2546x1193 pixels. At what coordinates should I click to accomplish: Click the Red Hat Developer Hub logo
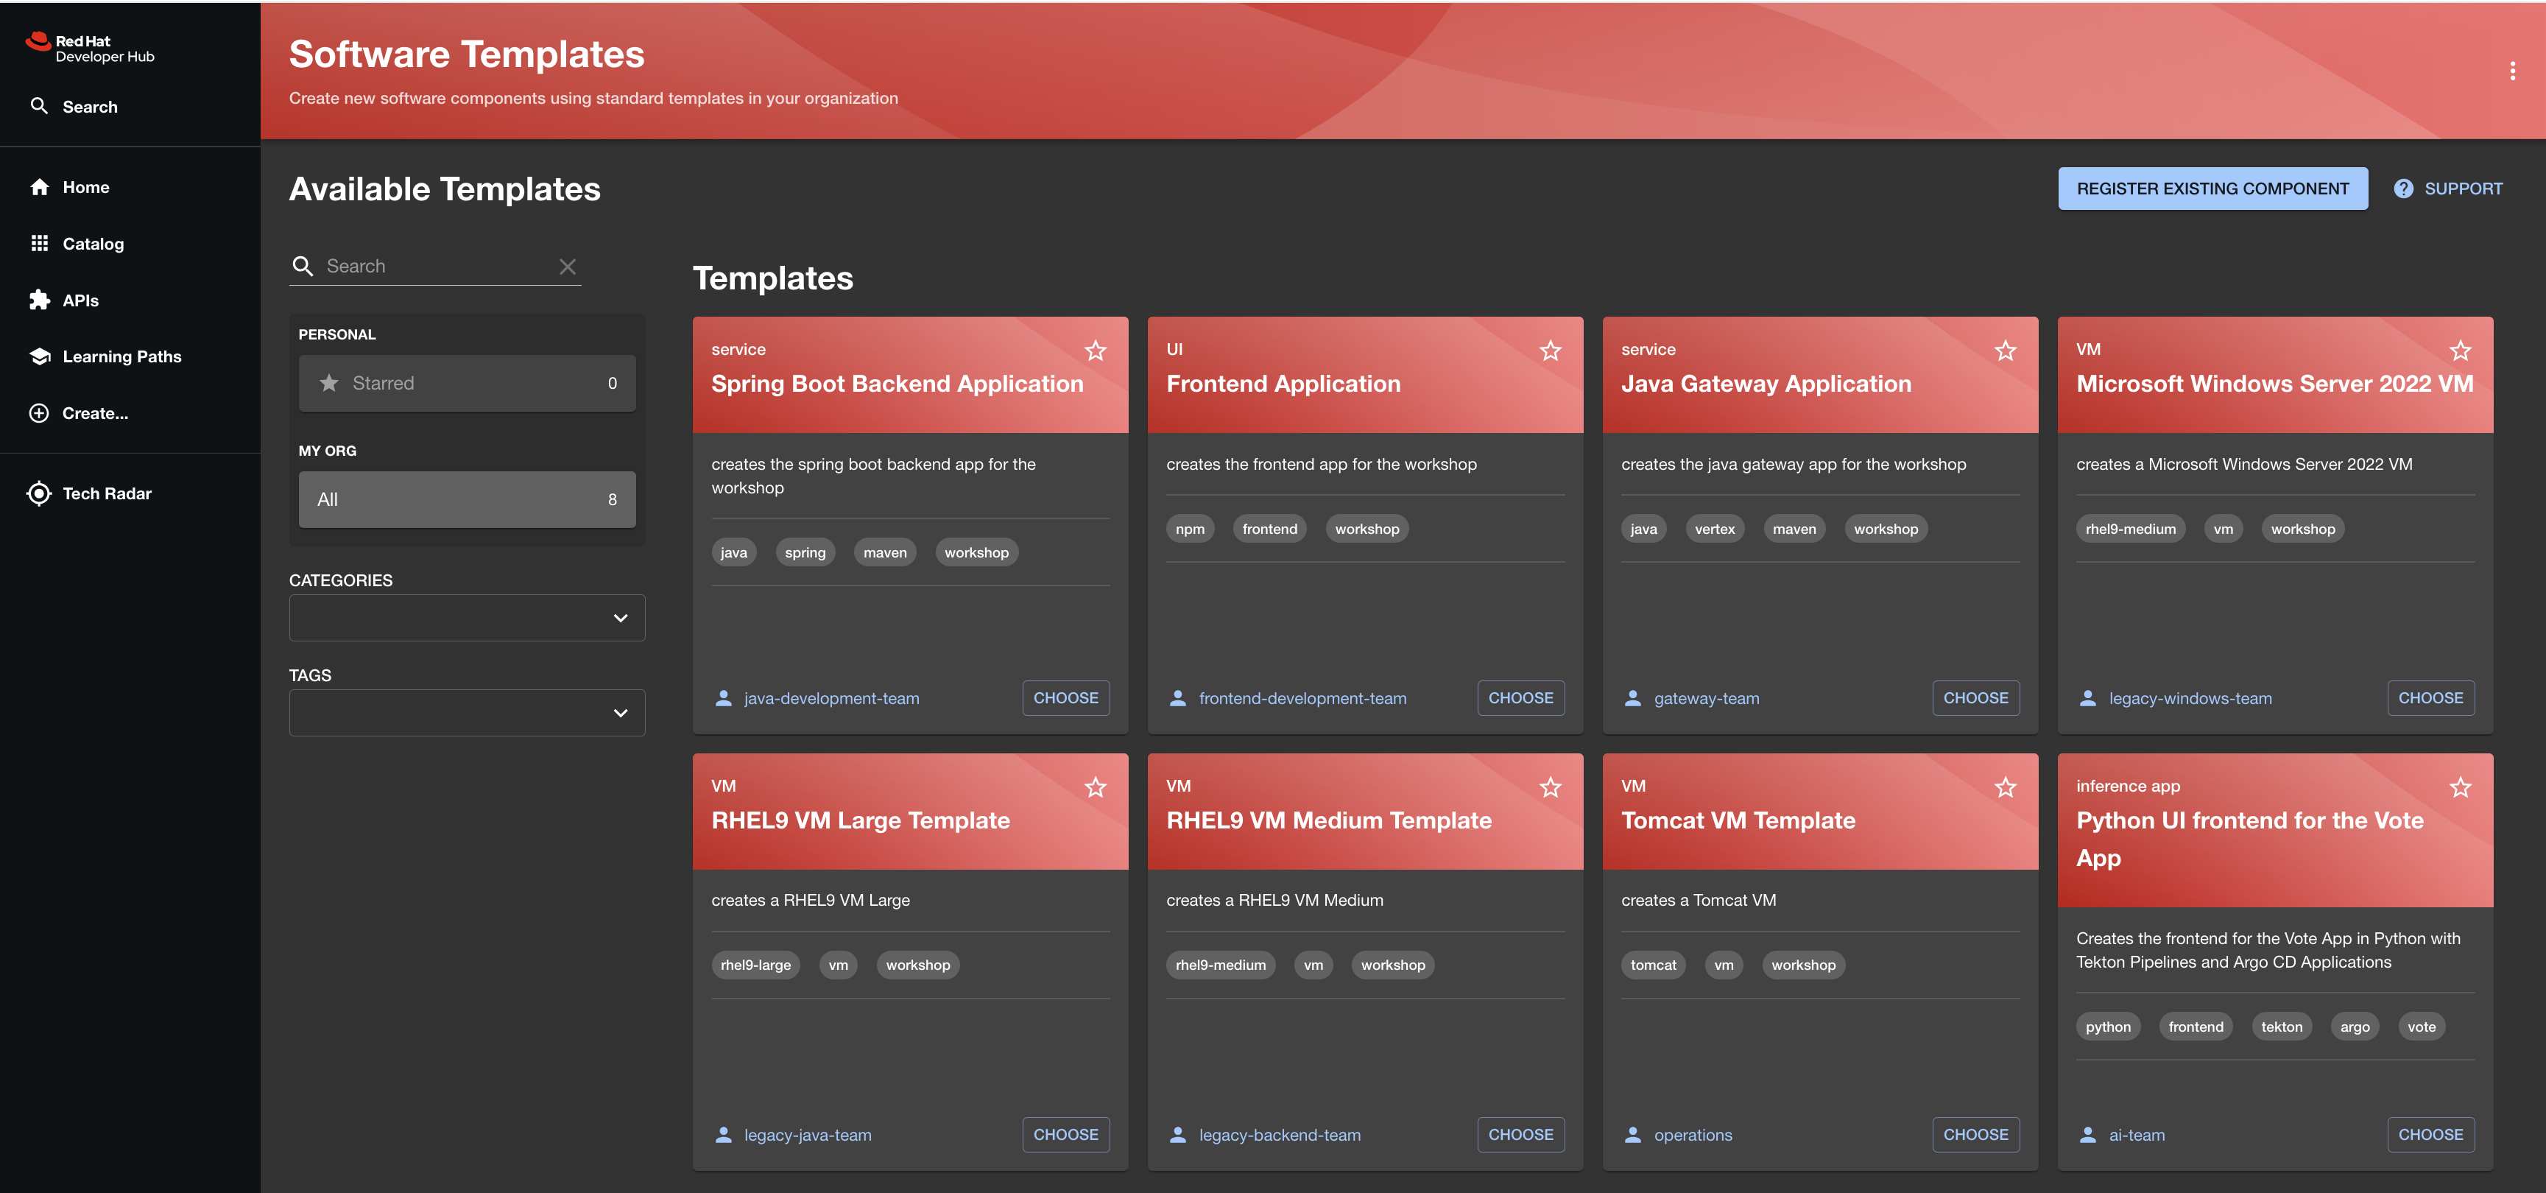tap(89, 47)
